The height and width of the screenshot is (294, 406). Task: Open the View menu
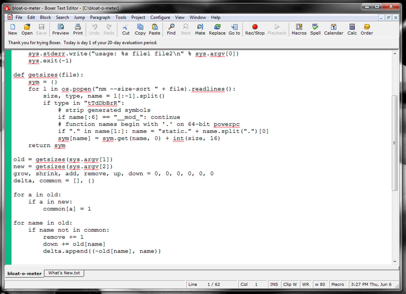coord(180,17)
